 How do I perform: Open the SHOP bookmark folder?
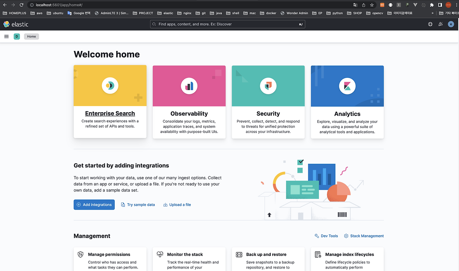(x=354, y=13)
